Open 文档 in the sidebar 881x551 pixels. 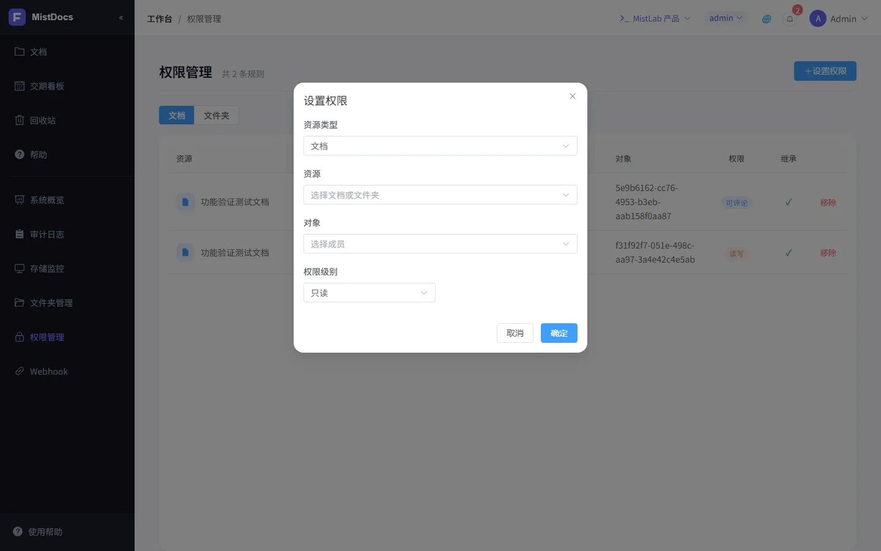click(x=67, y=52)
